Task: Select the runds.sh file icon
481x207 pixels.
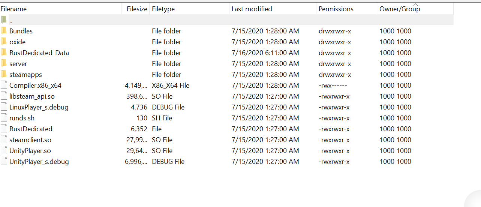Action: click(4, 118)
